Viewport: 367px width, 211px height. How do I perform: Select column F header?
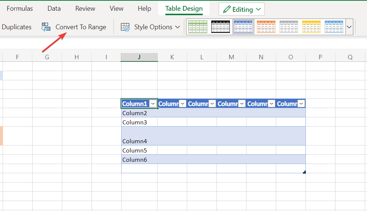pyautogui.click(x=17, y=57)
